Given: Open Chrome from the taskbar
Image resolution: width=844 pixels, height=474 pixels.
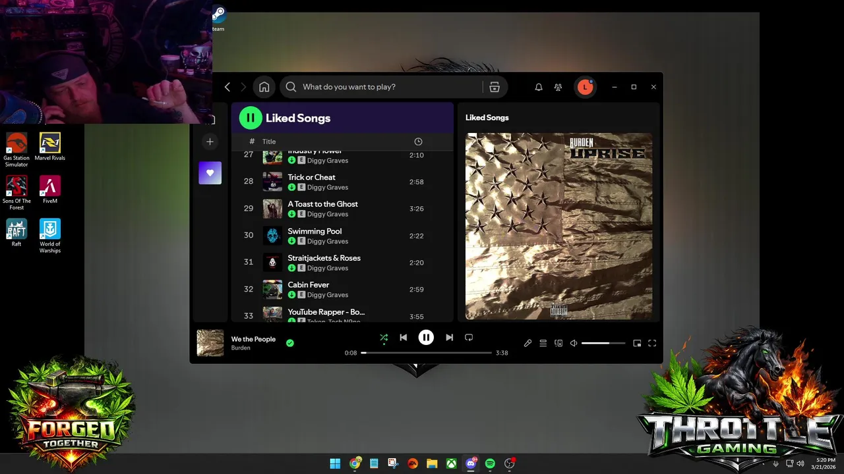Looking at the screenshot, I should (355, 463).
